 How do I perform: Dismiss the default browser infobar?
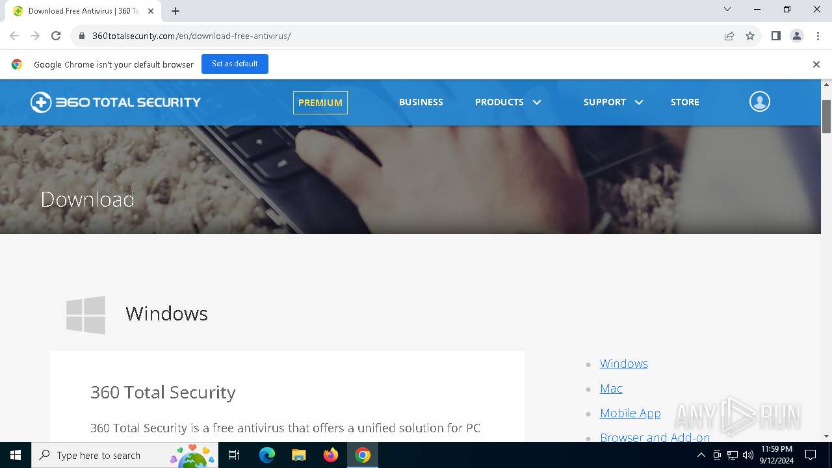click(816, 64)
